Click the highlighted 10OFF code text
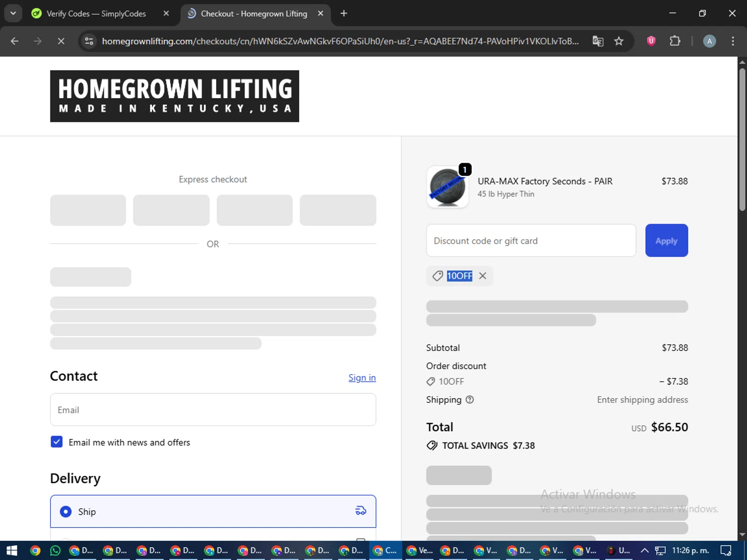Image resolution: width=747 pixels, height=560 pixels. [x=460, y=276]
